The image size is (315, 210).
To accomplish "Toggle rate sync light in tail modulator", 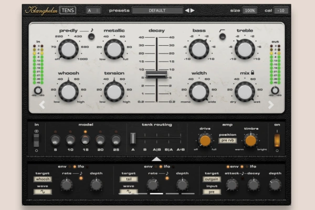I will [167, 178].
